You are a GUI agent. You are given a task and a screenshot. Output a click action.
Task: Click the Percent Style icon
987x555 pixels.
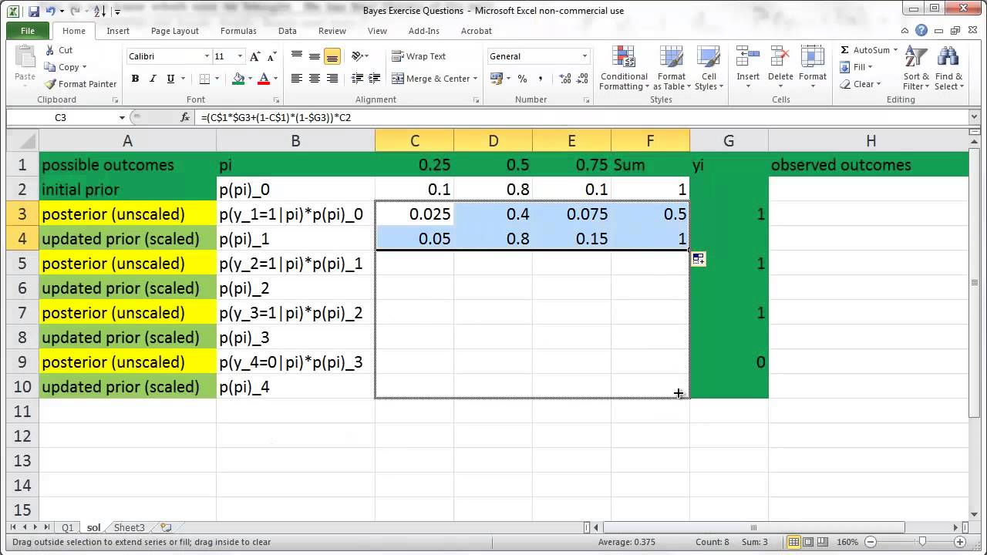[522, 78]
